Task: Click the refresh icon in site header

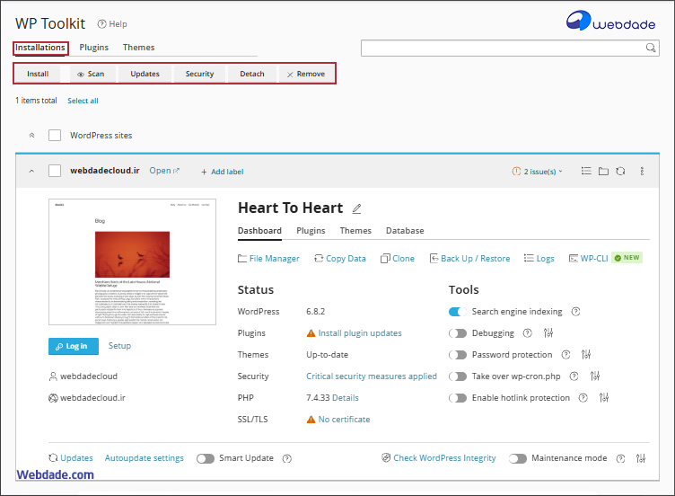Action: 620,171
